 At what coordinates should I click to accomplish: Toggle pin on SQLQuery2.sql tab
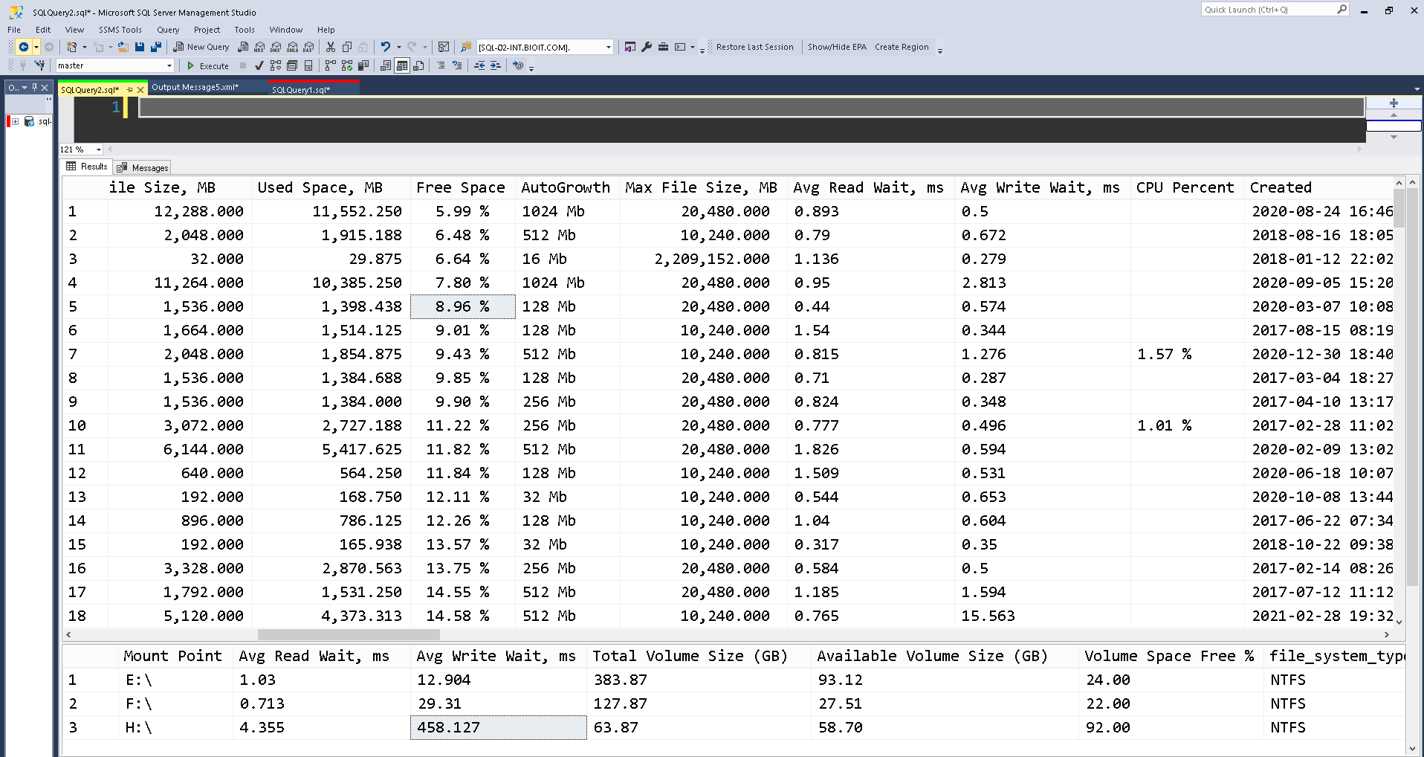click(x=129, y=90)
